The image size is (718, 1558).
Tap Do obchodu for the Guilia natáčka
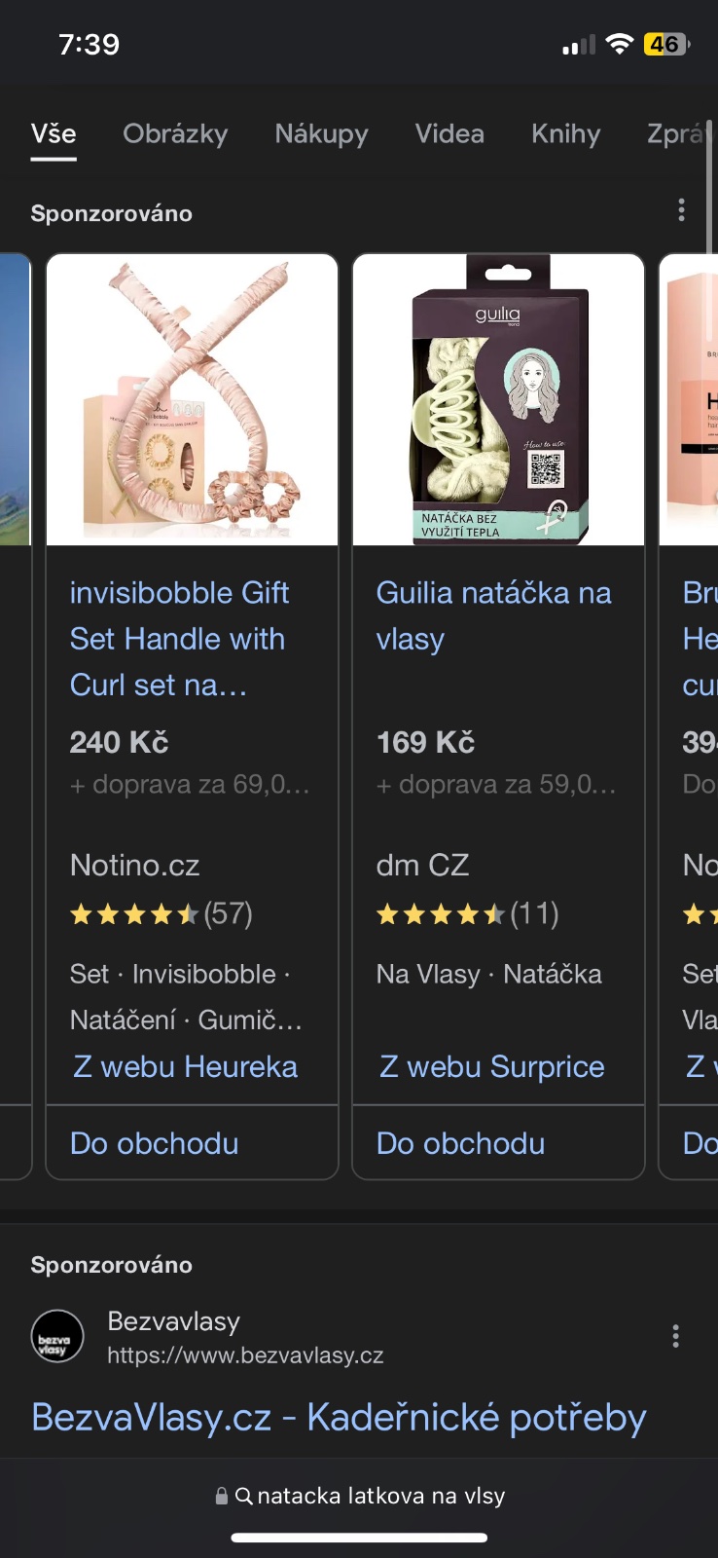(461, 1143)
